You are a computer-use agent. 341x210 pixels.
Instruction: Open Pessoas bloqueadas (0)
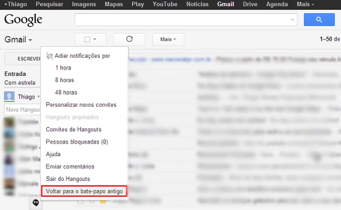coord(77,142)
